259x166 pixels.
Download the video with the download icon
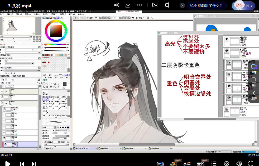point(128,5)
